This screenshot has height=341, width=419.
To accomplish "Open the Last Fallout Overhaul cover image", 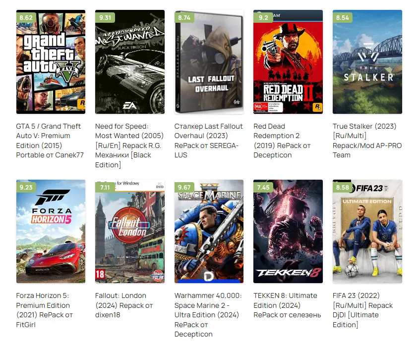I will [x=209, y=62].
